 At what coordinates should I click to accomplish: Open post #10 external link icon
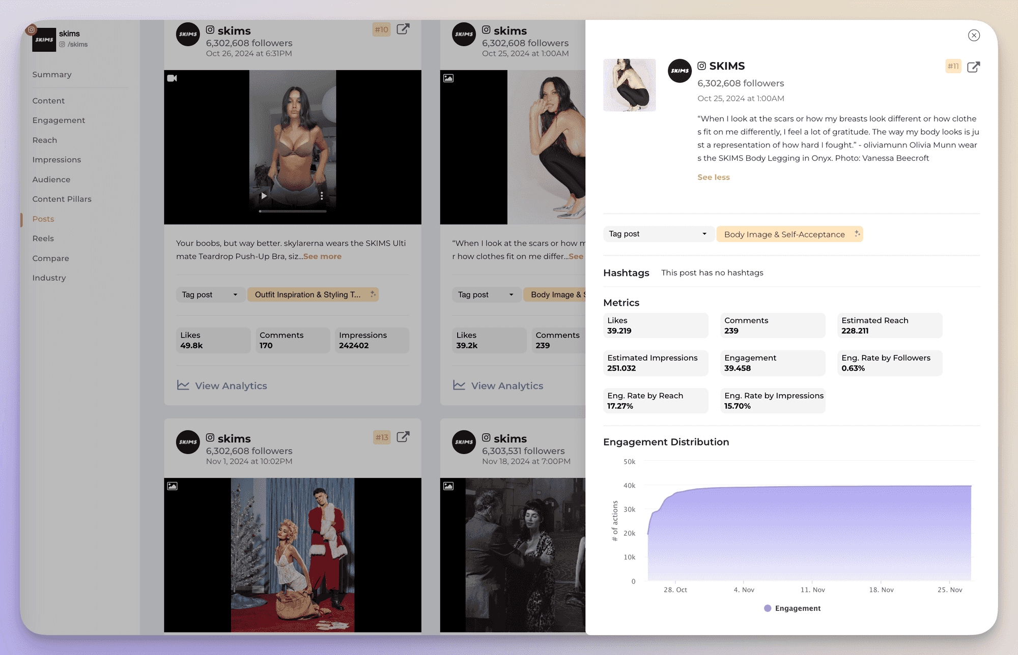(x=403, y=29)
